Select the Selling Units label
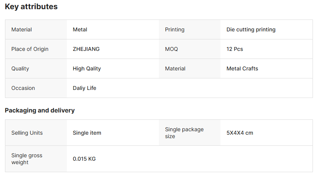316x176 pixels. (x=27, y=133)
